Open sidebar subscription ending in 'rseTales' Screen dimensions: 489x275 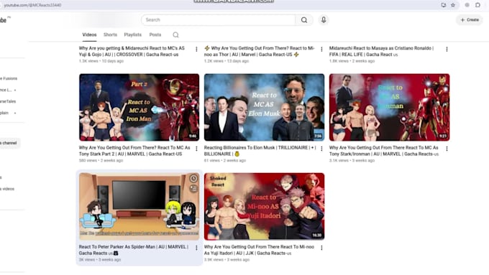(8, 101)
